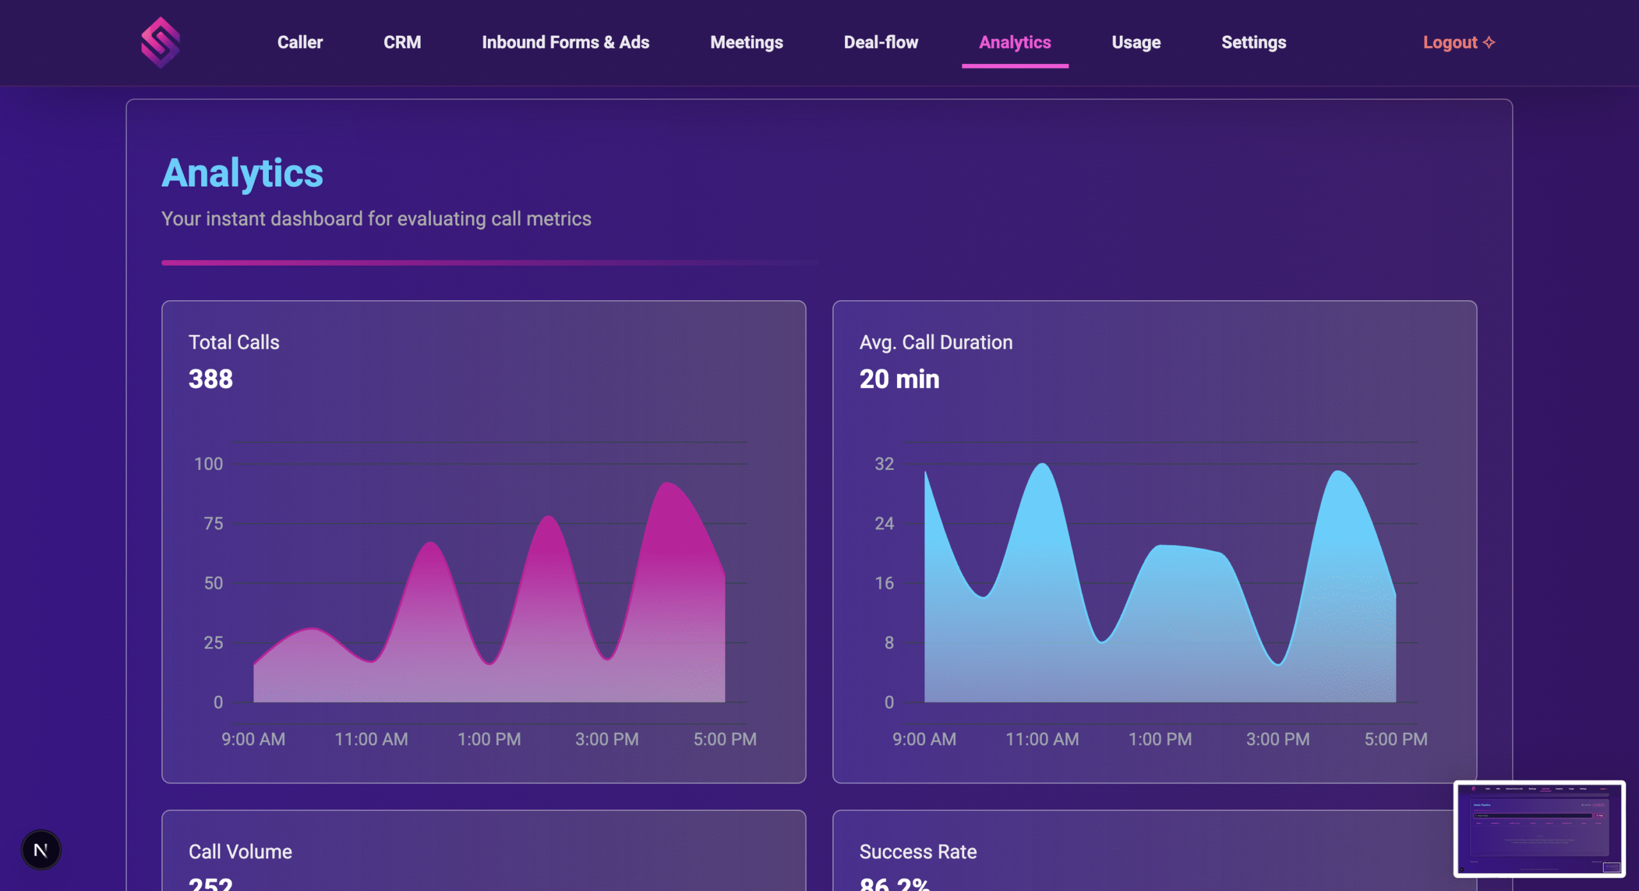Open the Usage tab
The height and width of the screenshot is (891, 1639).
click(1136, 42)
